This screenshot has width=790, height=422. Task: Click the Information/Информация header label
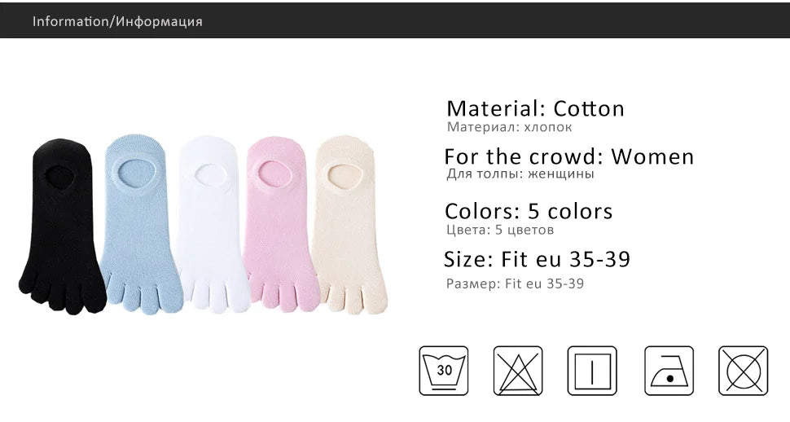(117, 21)
